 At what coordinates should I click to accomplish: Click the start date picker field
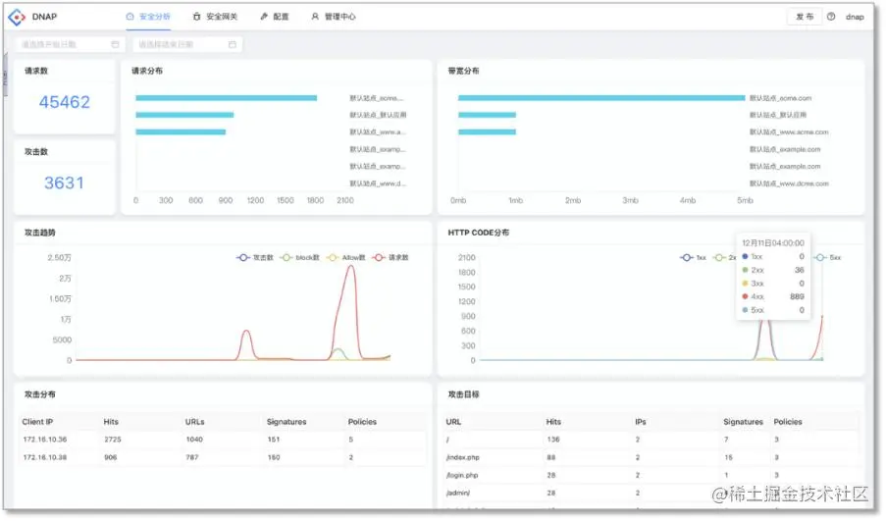pos(70,44)
